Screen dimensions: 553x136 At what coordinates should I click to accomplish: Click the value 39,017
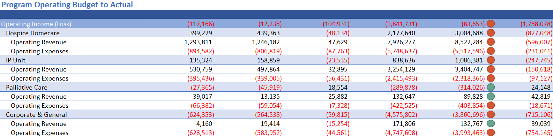(x=202, y=97)
